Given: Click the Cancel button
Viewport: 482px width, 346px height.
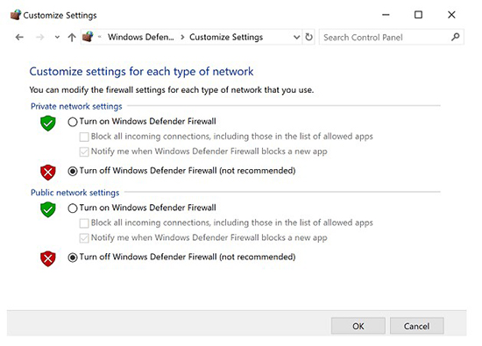Looking at the screenshot, I should click(x=416, y=326).
